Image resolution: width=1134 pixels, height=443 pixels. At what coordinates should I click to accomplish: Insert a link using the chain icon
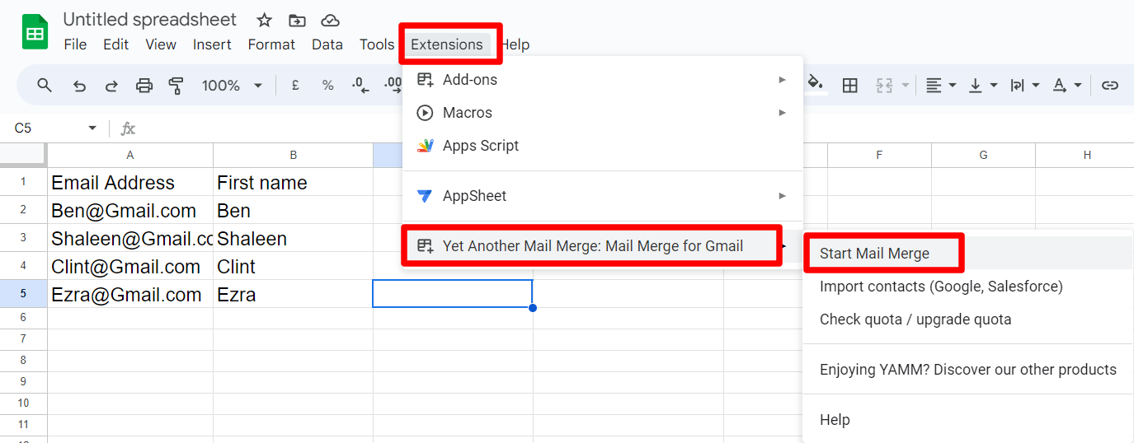[x=1110, y=85]
